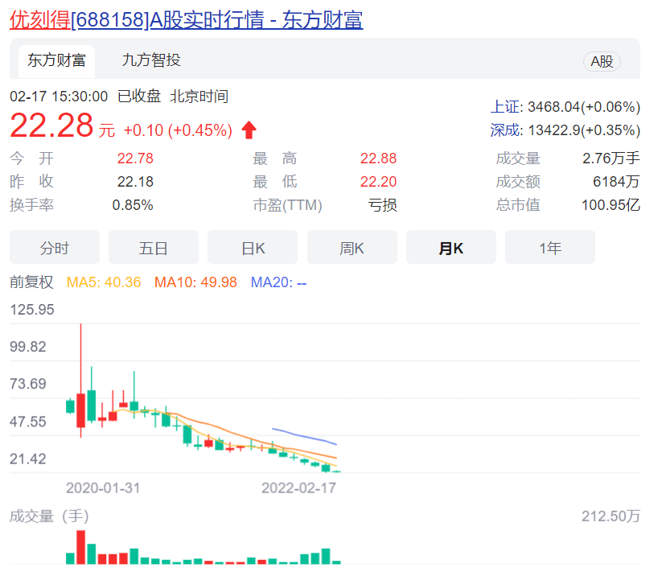Select the 月K chart view
The image size is (662, 572).
[x=451, y=248]
